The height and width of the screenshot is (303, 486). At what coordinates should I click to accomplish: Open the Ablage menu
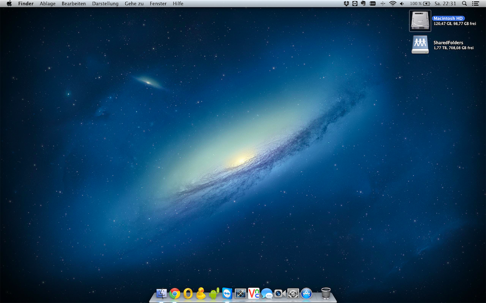[47, 3]
